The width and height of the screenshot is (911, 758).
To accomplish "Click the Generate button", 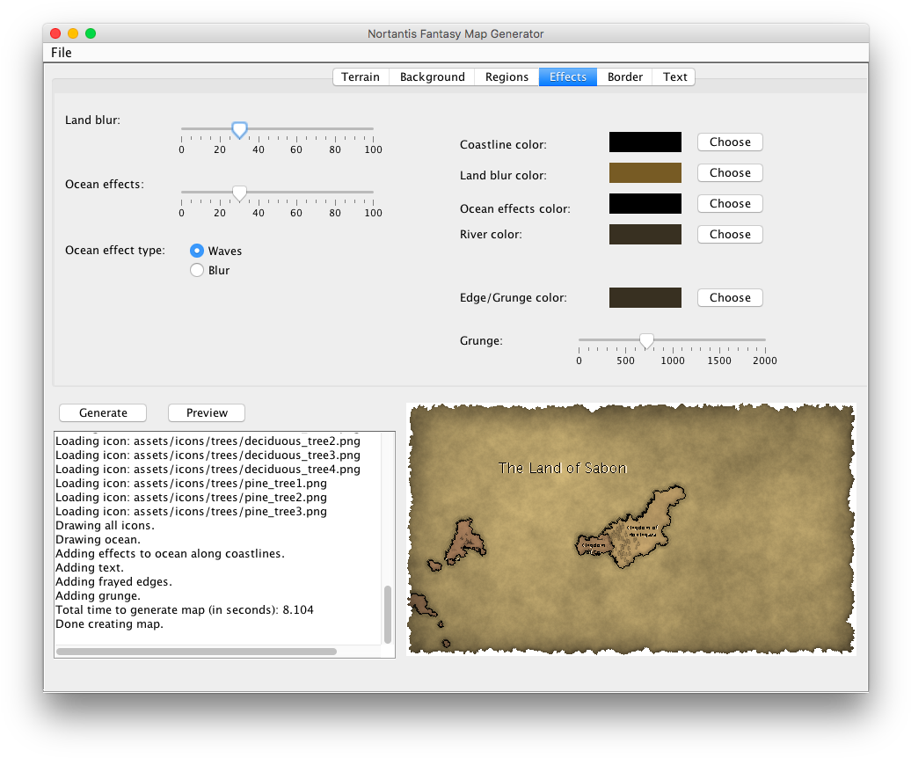I will [103, 413].
